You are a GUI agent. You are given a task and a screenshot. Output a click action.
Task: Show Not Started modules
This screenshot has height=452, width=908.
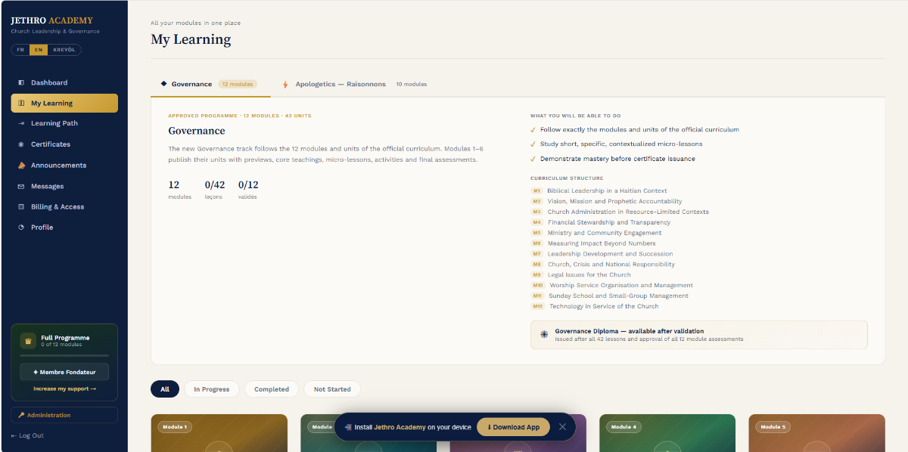(332, 389)
